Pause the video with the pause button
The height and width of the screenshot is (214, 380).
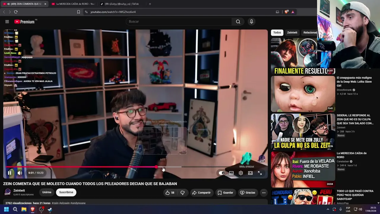(x=9, y=173)
